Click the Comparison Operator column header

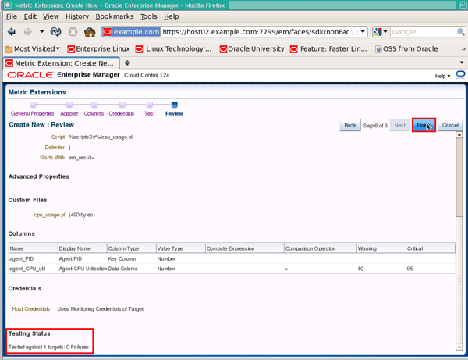coord(321,248)
